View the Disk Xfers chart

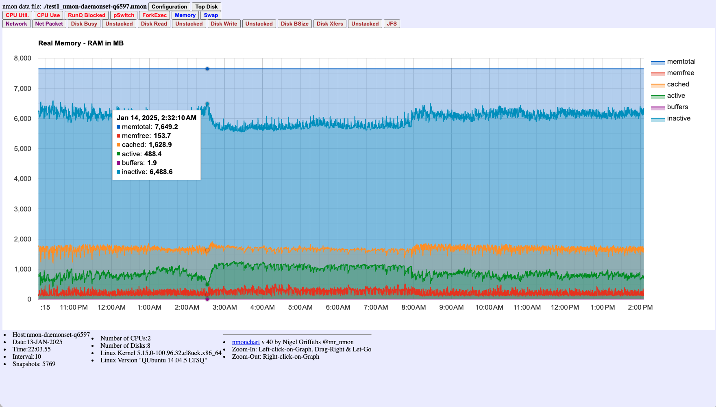[329, 24]
